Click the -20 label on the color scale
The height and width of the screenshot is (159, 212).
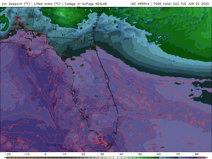pos(8,154)
